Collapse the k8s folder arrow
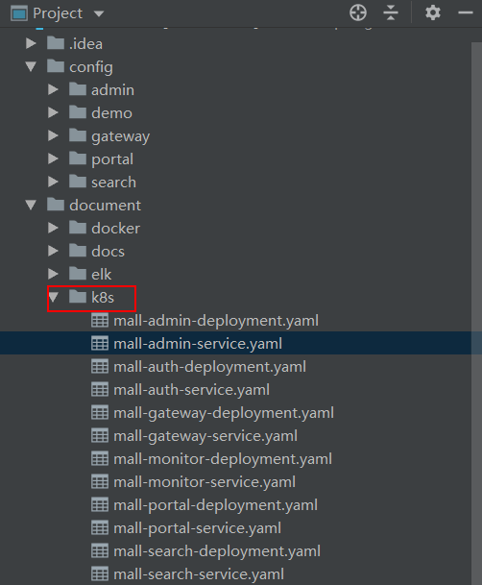This screenshot has width=482, height=585. click(x=54, y=298)
